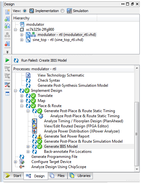
Task: Select sine_top - rtl (sine_top_rtl.vhd)
Action: click(58, 40)
